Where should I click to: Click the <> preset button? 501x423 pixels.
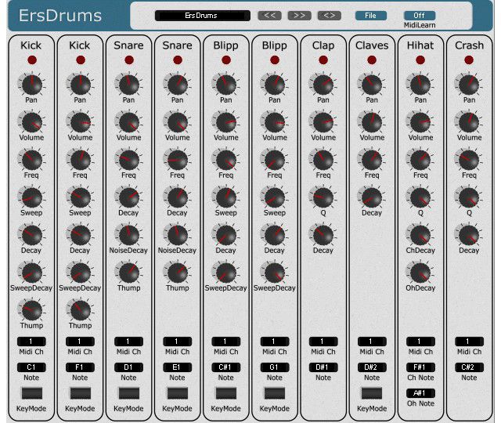(329, 16)
